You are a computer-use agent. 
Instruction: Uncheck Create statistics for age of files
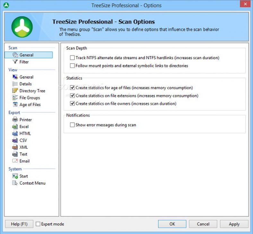click(x=72, y=87)
